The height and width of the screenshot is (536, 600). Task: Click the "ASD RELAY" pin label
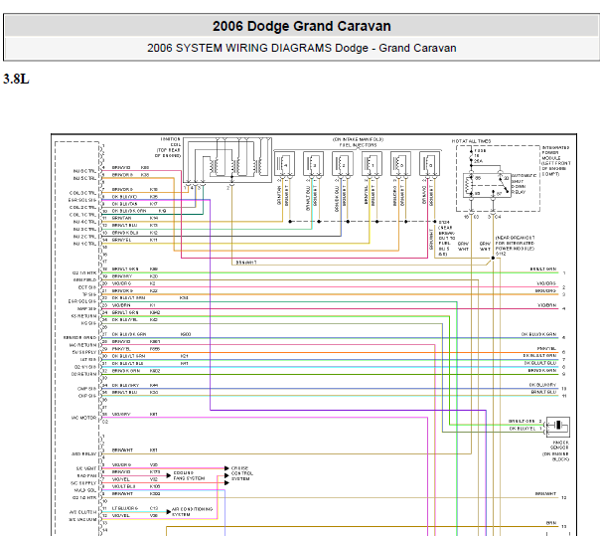click(83, 454)
